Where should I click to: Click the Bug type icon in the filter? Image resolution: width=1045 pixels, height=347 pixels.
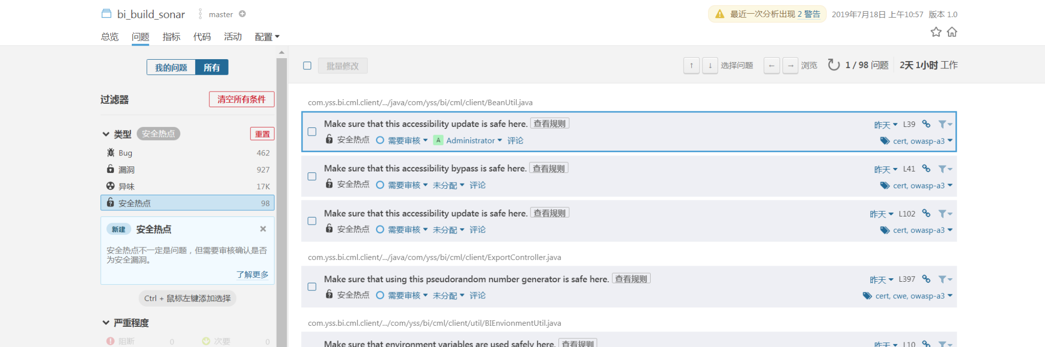pyautogui.click(x=110, y=152)
